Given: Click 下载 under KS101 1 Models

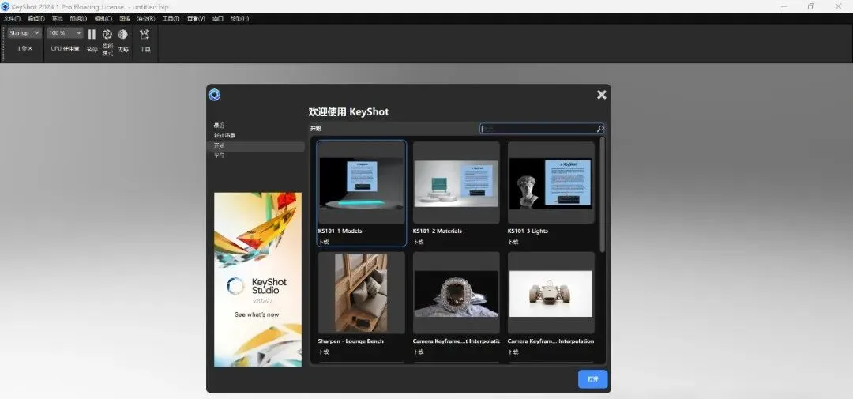Looking at the screenshot, I should click(323, 242).
